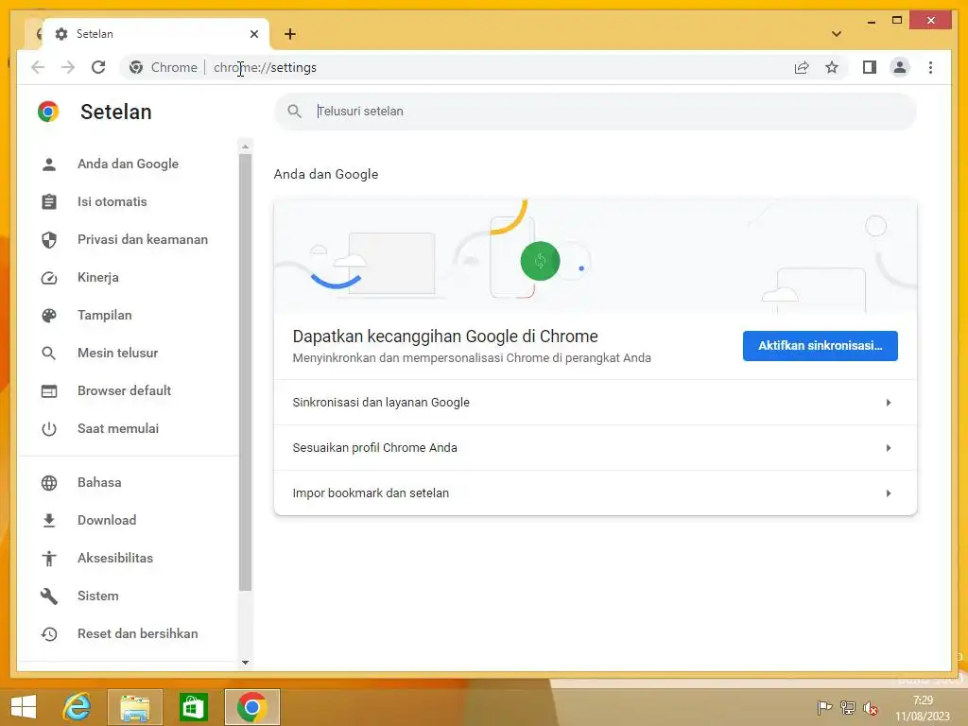Open Sesuaikan profil Chrome Anda row
The image size is (968, 726).
tap(596, 448)
